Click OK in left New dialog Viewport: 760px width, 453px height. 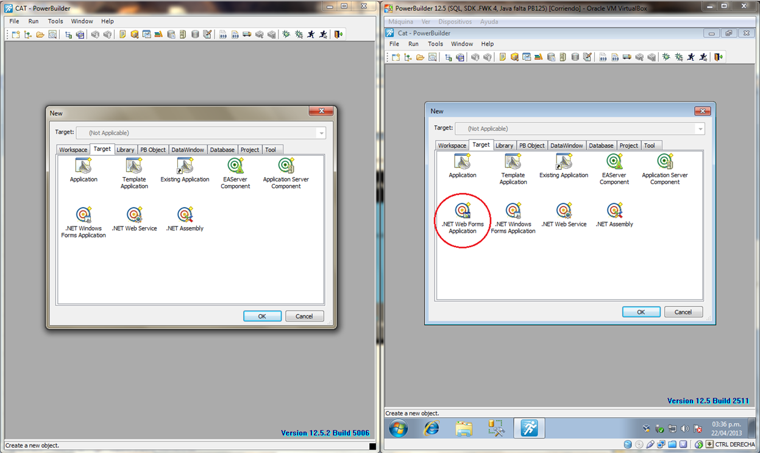(x=262, y=316)
